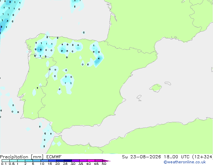Pick the 20 to 25 mm dark blue swatch

[x=60, y=161]
